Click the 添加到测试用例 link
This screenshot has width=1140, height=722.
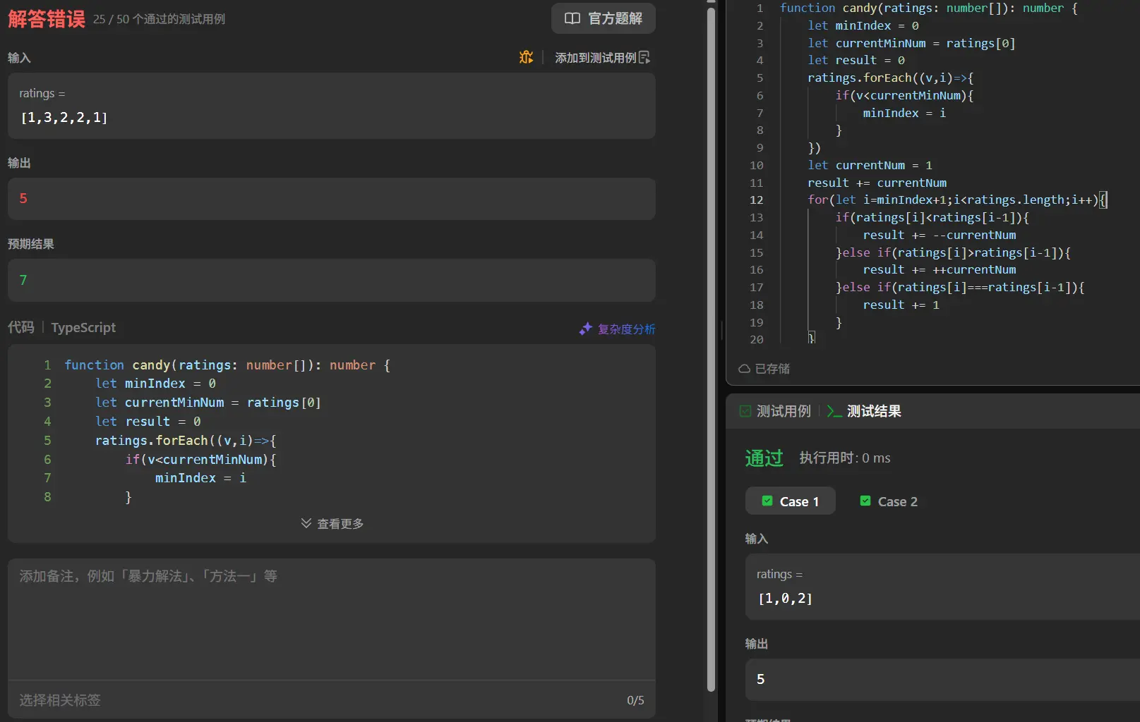click(595, 57)
